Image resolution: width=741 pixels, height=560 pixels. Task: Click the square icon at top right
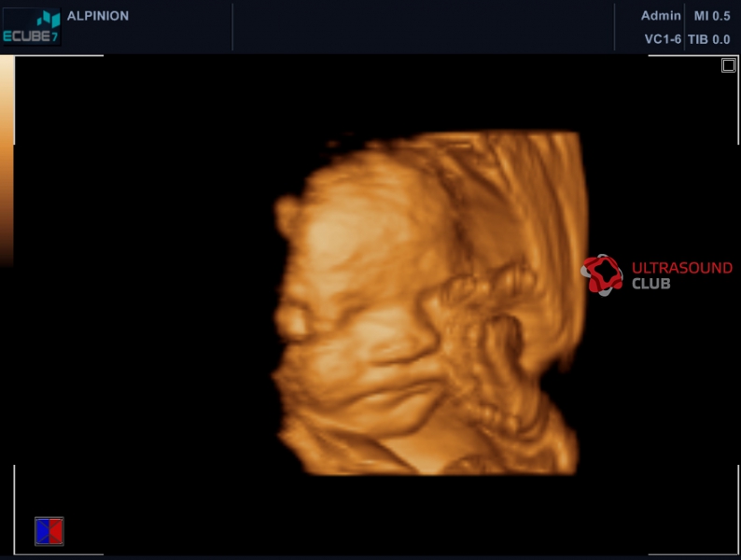coord(728,65)
